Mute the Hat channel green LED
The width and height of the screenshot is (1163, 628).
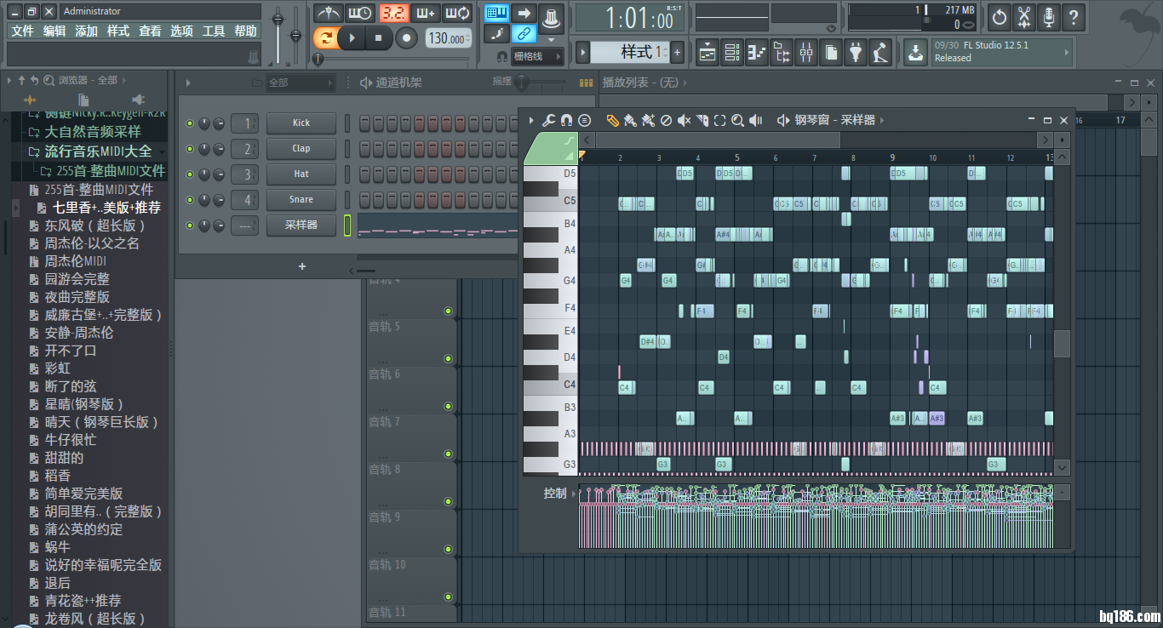(190, 174)
